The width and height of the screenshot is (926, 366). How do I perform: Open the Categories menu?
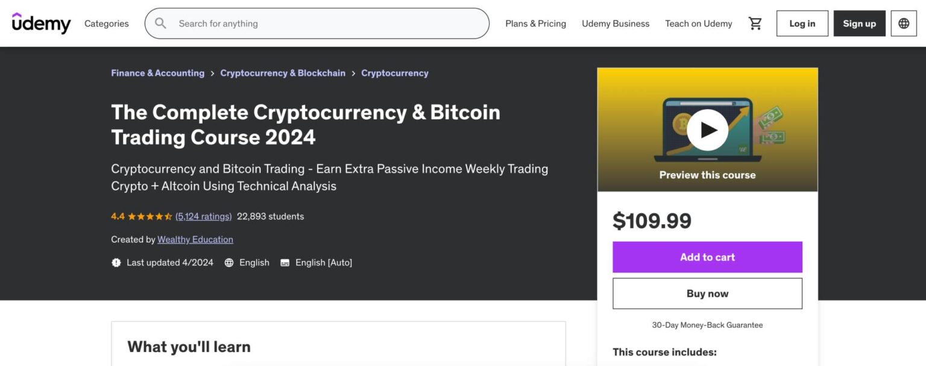tap(106, 24)
